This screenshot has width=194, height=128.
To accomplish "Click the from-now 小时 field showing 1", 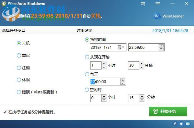I will (x=96, y=65).
